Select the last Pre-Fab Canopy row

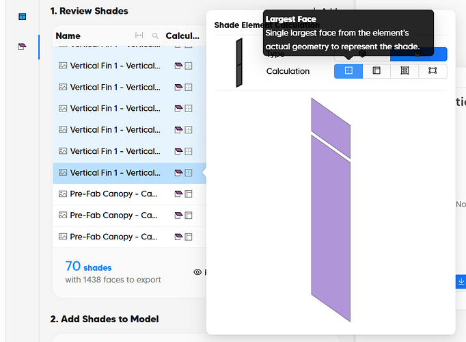click(130, 237)
